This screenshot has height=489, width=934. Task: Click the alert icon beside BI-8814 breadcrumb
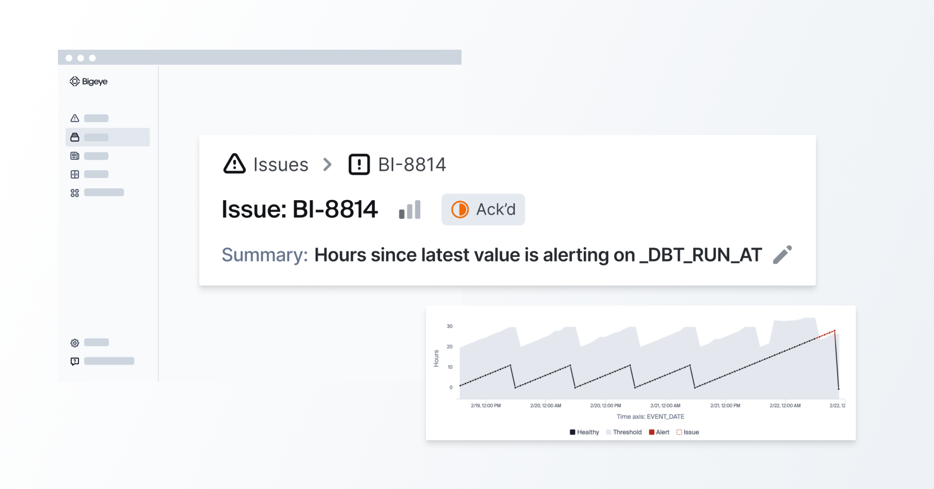click(358, 165)
